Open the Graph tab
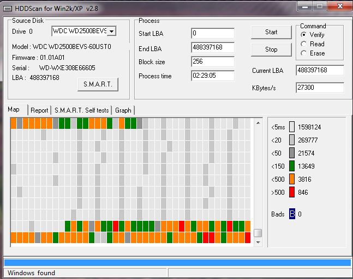The width and height of the screenshot is (353, 279). [x=123, y=110]
